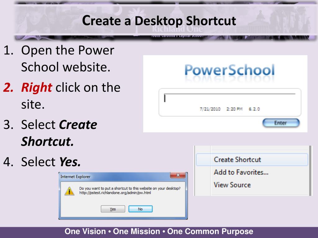Click the Internet Explorer dialog title
318x238 pixels.
(75, 177)
